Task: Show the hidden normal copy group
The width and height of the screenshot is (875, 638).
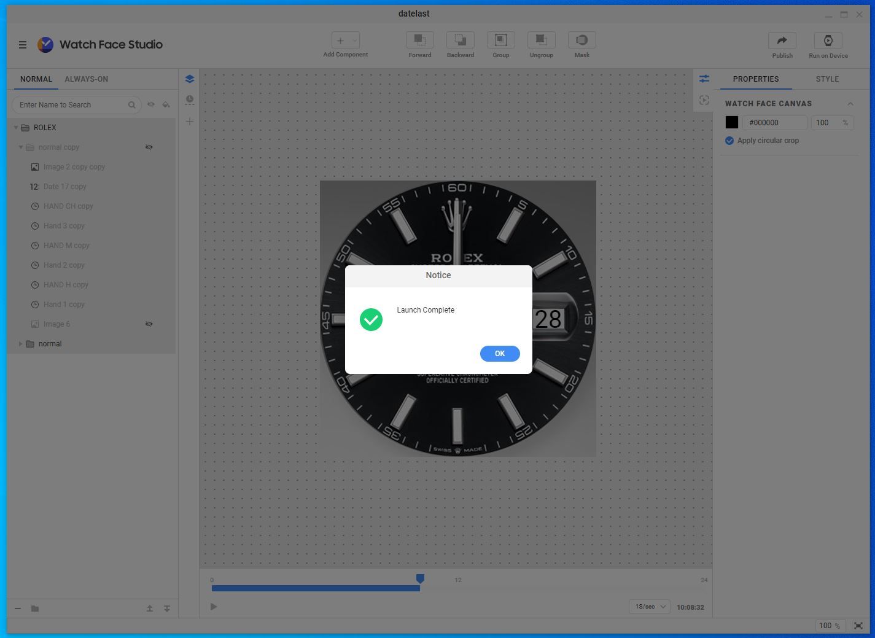Action: tap(149, 147)
